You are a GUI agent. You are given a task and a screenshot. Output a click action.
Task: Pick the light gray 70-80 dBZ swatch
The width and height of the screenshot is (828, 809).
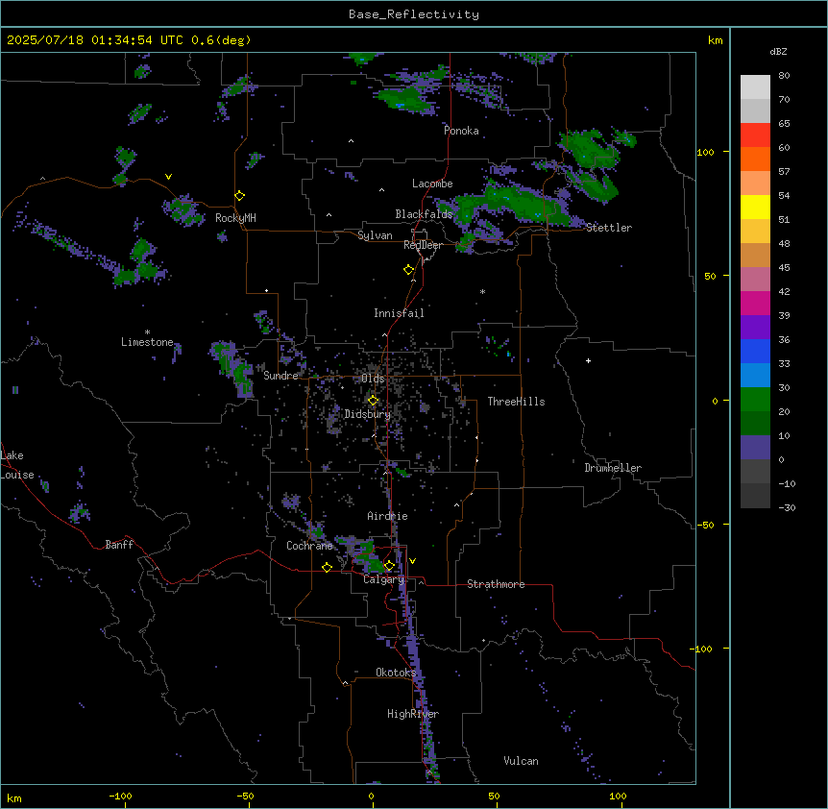click(755, 87)
